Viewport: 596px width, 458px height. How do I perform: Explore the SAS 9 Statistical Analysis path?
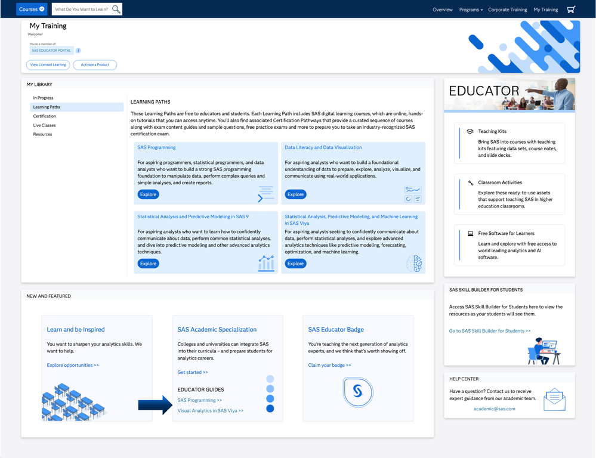point(148,264)
